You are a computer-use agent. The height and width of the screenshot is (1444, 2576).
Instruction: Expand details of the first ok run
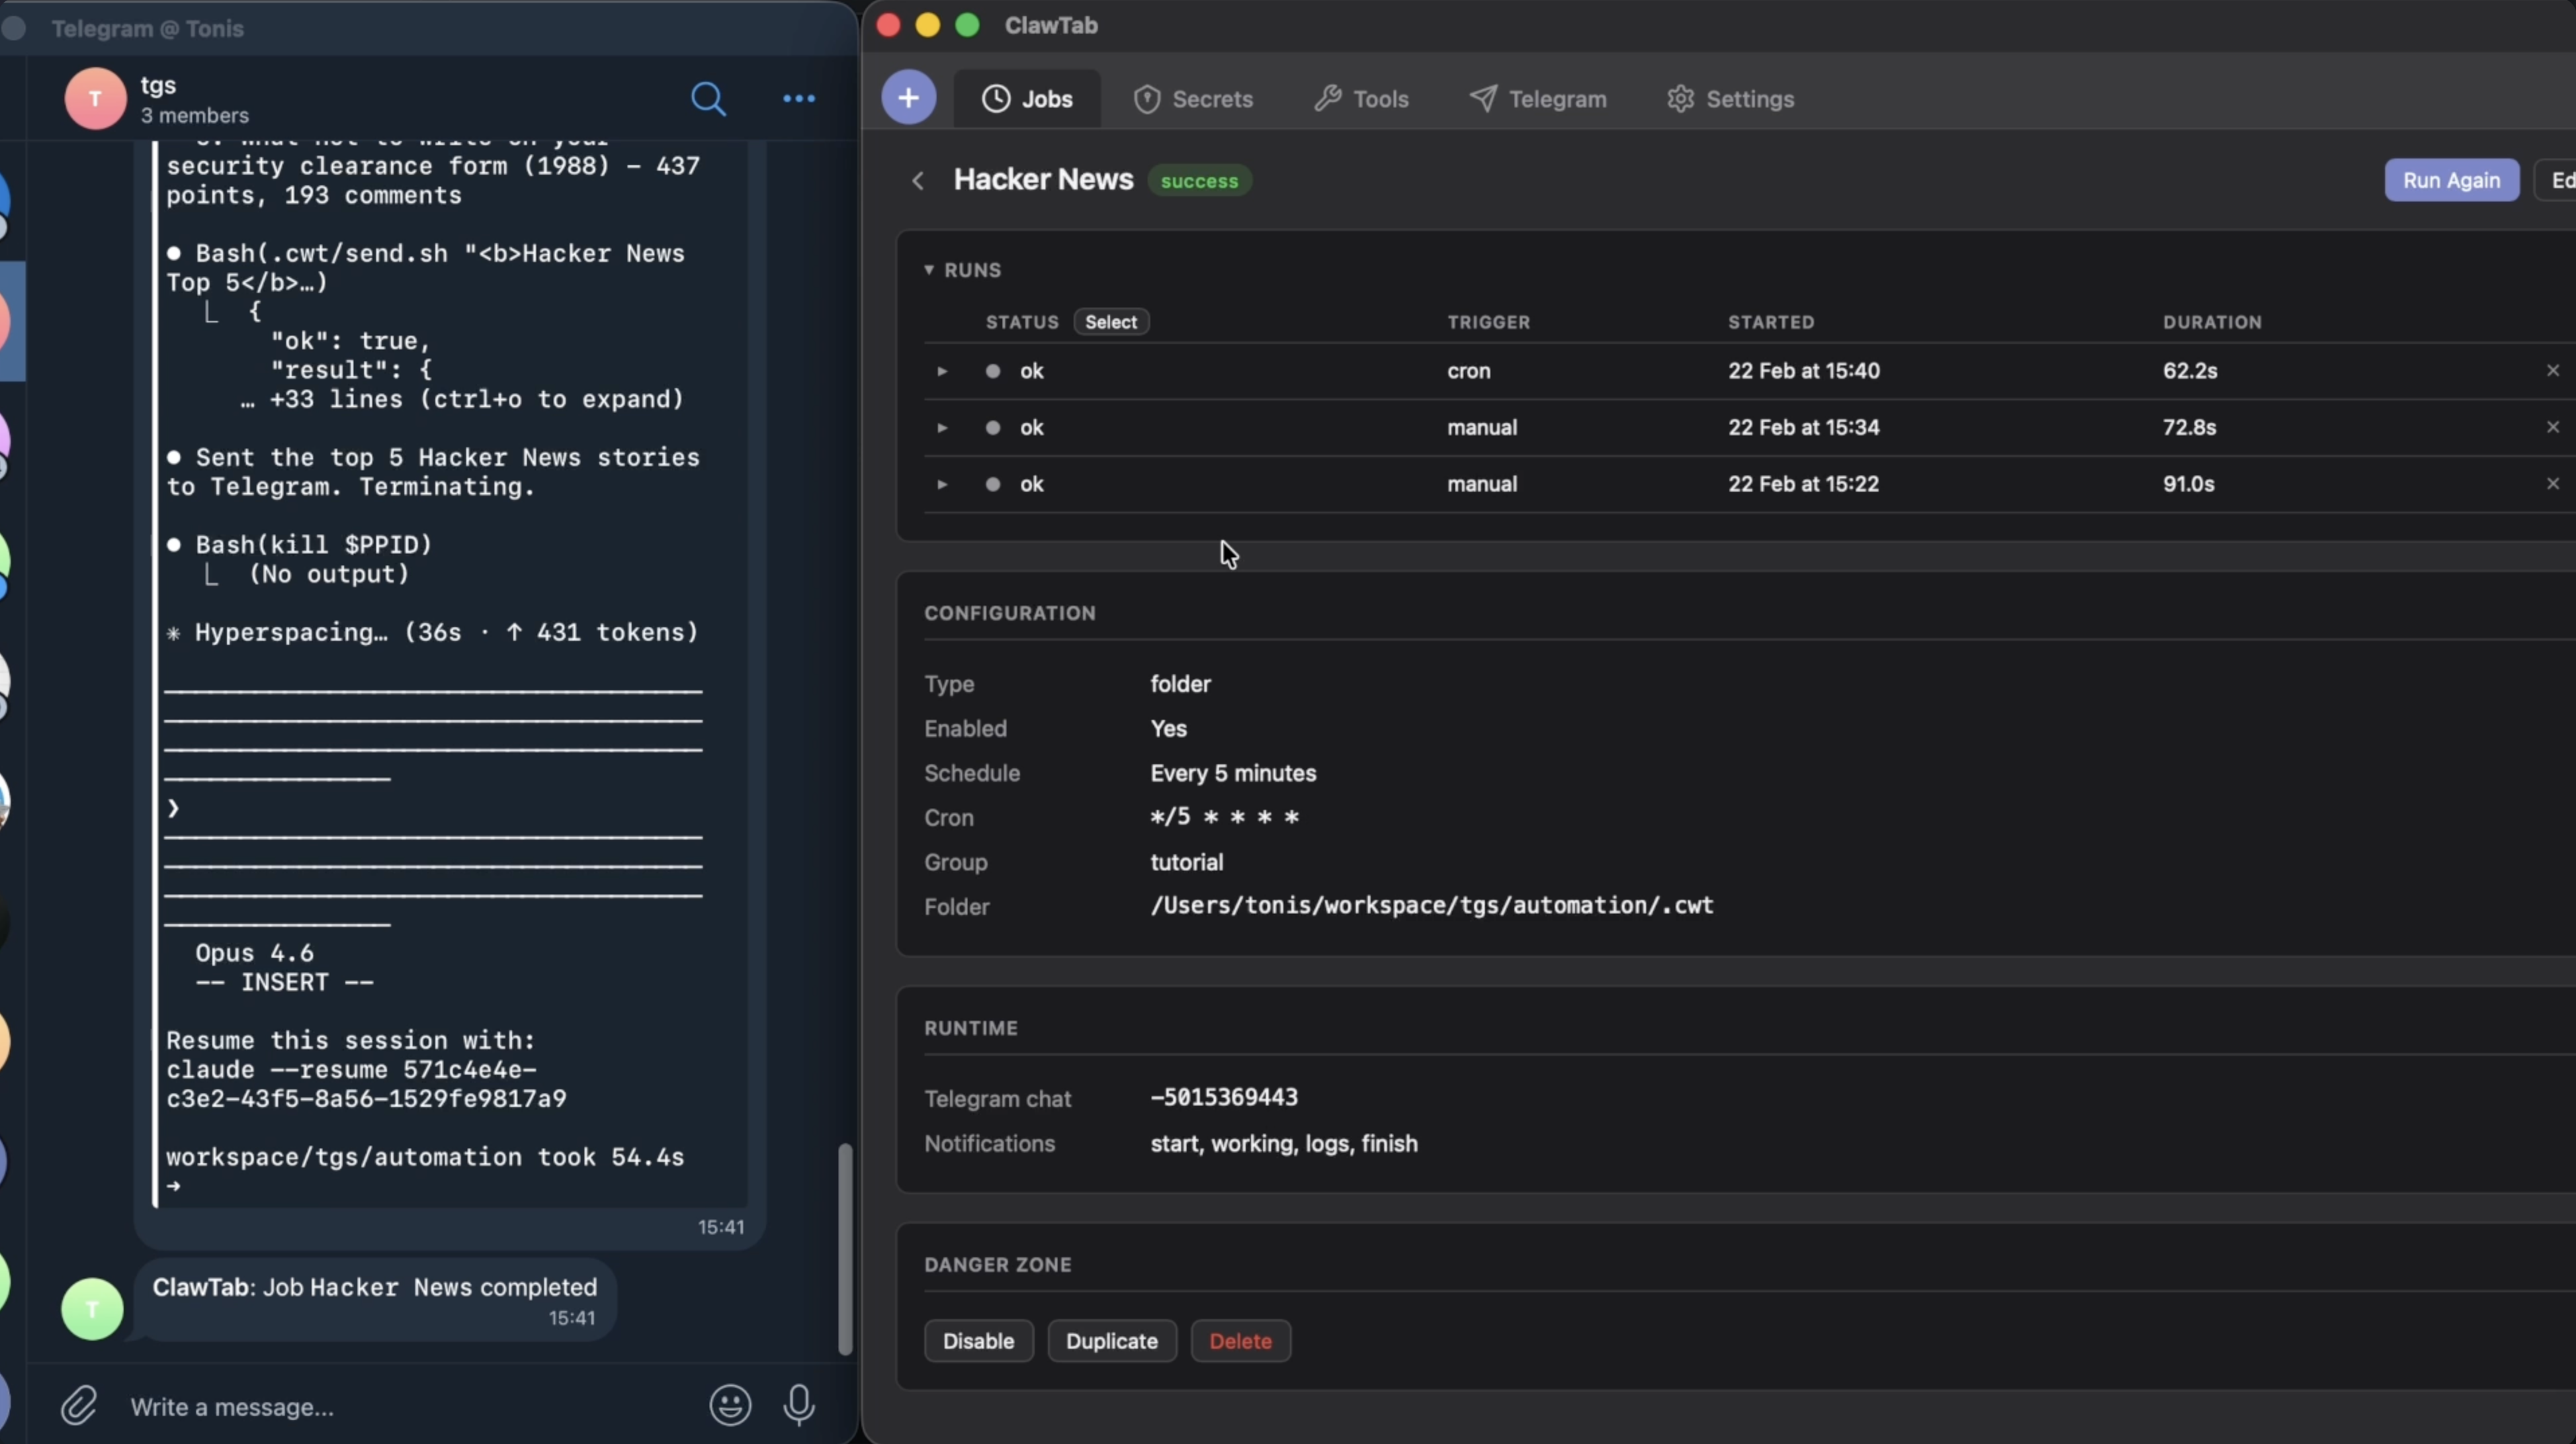click(x=941, y=371)
